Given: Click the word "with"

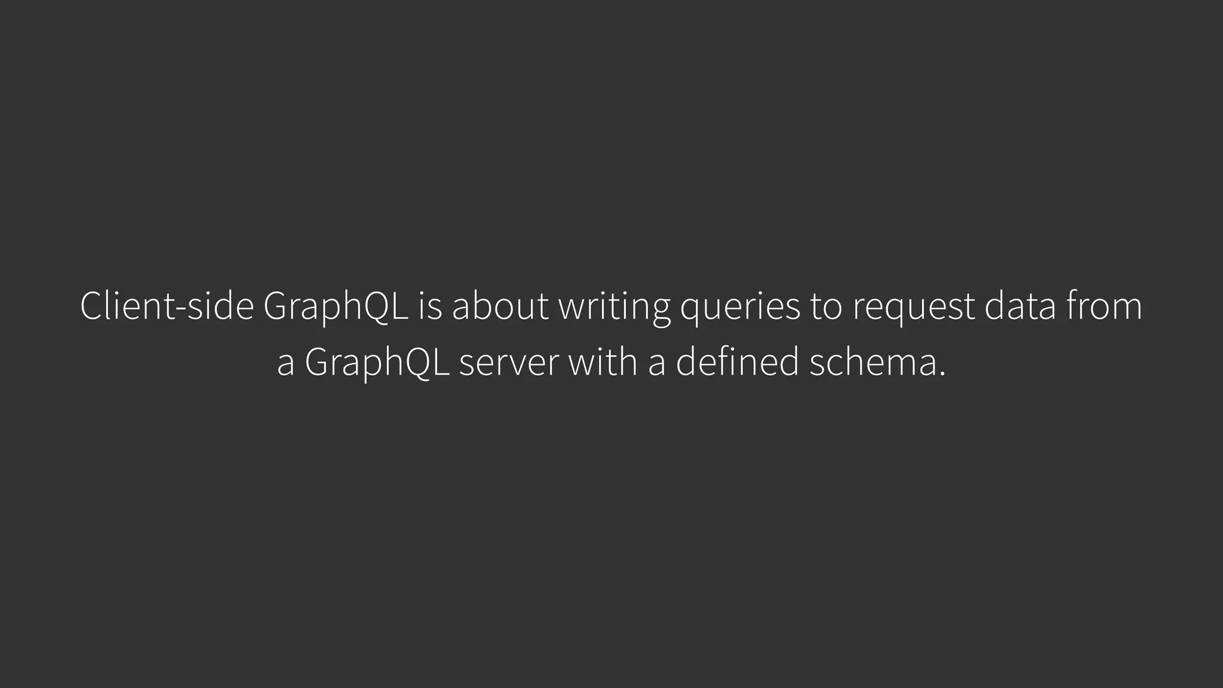Looking at the screenshot, I should click(603, 362).
